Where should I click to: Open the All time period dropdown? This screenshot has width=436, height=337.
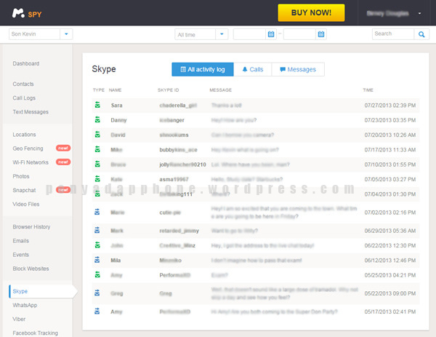click(x=222, y=34)
